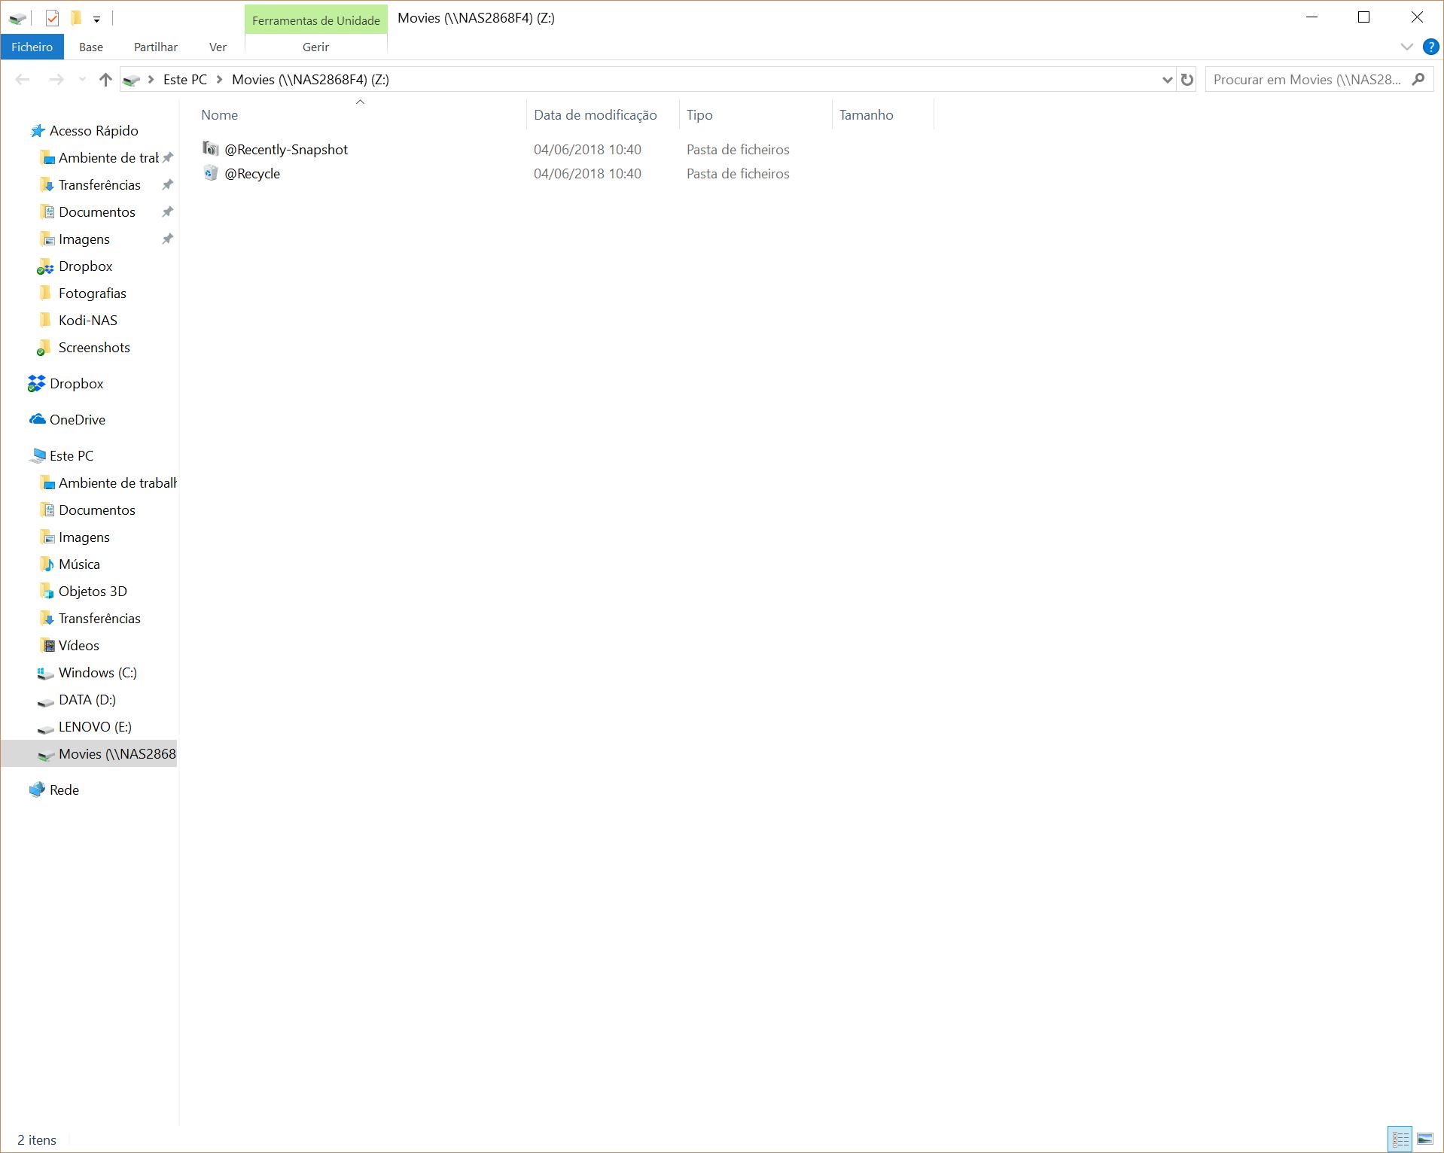Click the Up one level arrow
Image resolution: width=1444 pixels, height=1153 pixels.
point(105,80)
